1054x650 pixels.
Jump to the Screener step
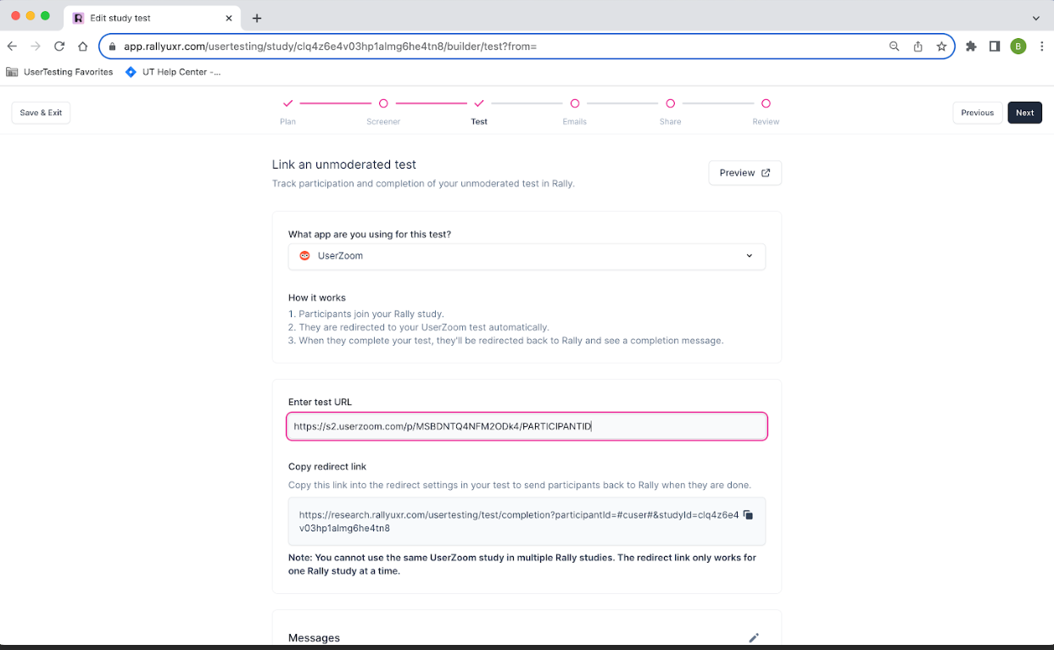(x=383, y=111)
